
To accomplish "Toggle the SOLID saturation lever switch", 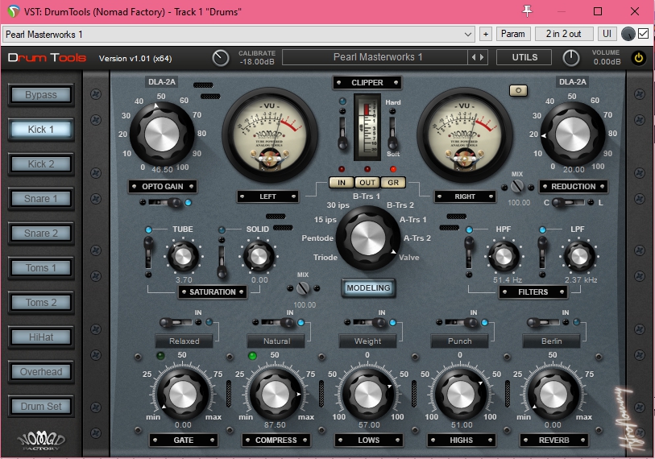I will pos(222,262).
